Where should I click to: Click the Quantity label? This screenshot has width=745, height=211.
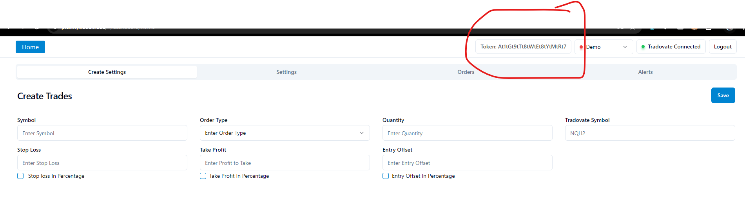(393, 120)
